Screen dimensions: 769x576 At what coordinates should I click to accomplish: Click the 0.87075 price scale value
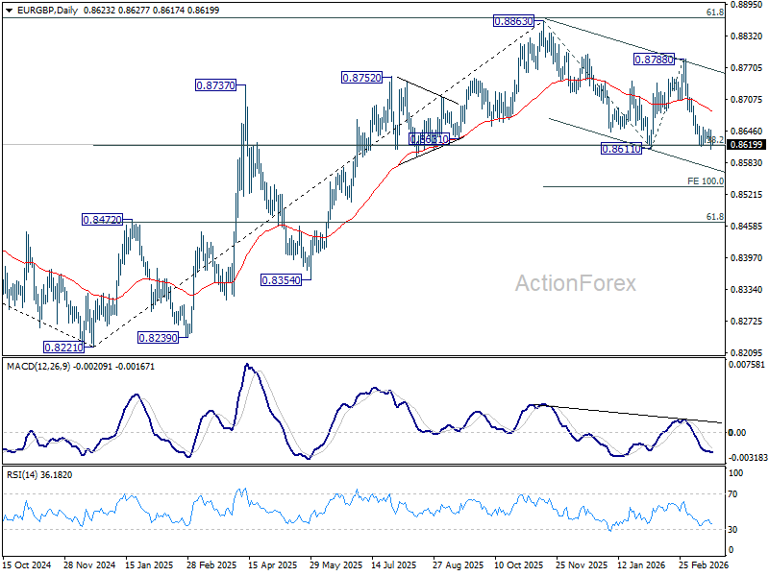(747, 100)
